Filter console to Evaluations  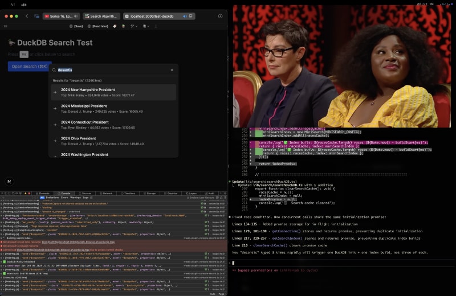[52, 198]
